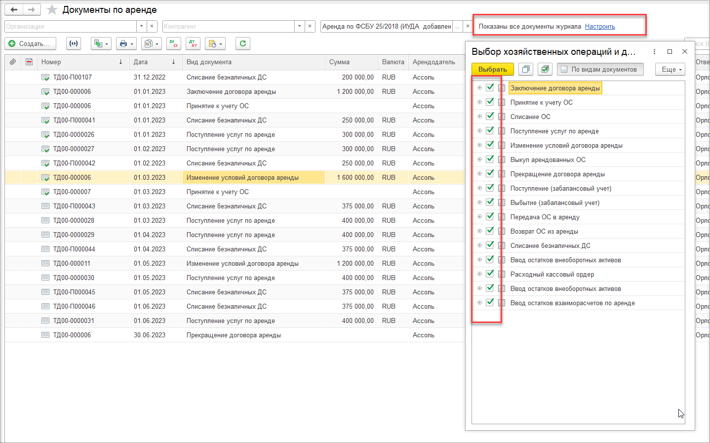Open the Еще menu
Screen dimensions: 710x443
tap(670, 69)
